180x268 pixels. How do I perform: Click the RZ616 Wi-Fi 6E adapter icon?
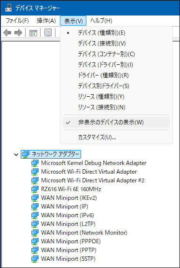coord(35,189)
